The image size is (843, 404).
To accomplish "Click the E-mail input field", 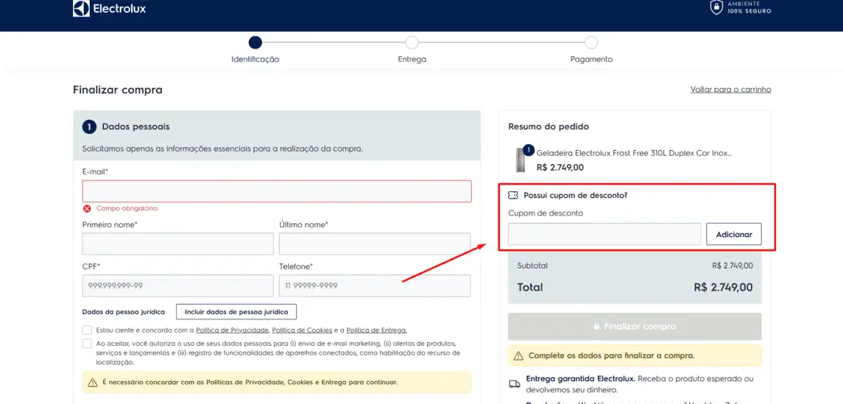I will click(277, 191).
